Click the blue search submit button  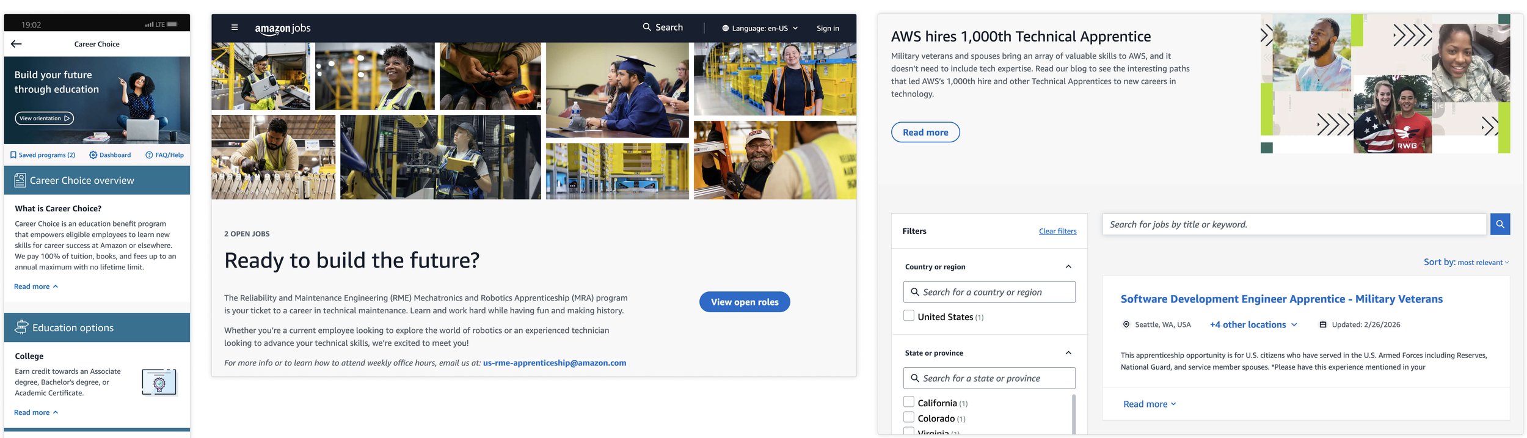(x=1500, y=224)
